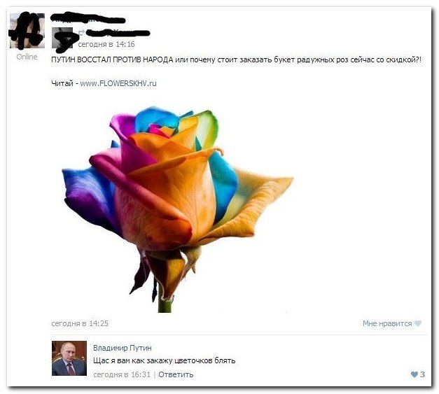Click the heart icon beside Мне нравится

click(x=418, y=323)
